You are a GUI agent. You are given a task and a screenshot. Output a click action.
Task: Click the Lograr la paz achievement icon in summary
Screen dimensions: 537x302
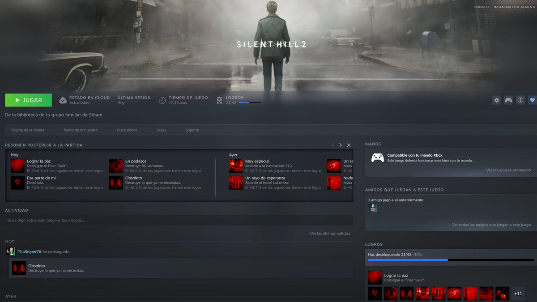tap(18, 166)
